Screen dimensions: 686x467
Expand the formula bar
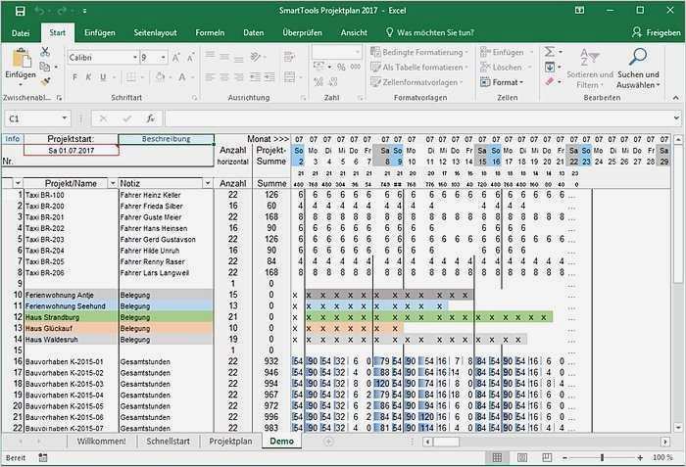click(676, 118)
